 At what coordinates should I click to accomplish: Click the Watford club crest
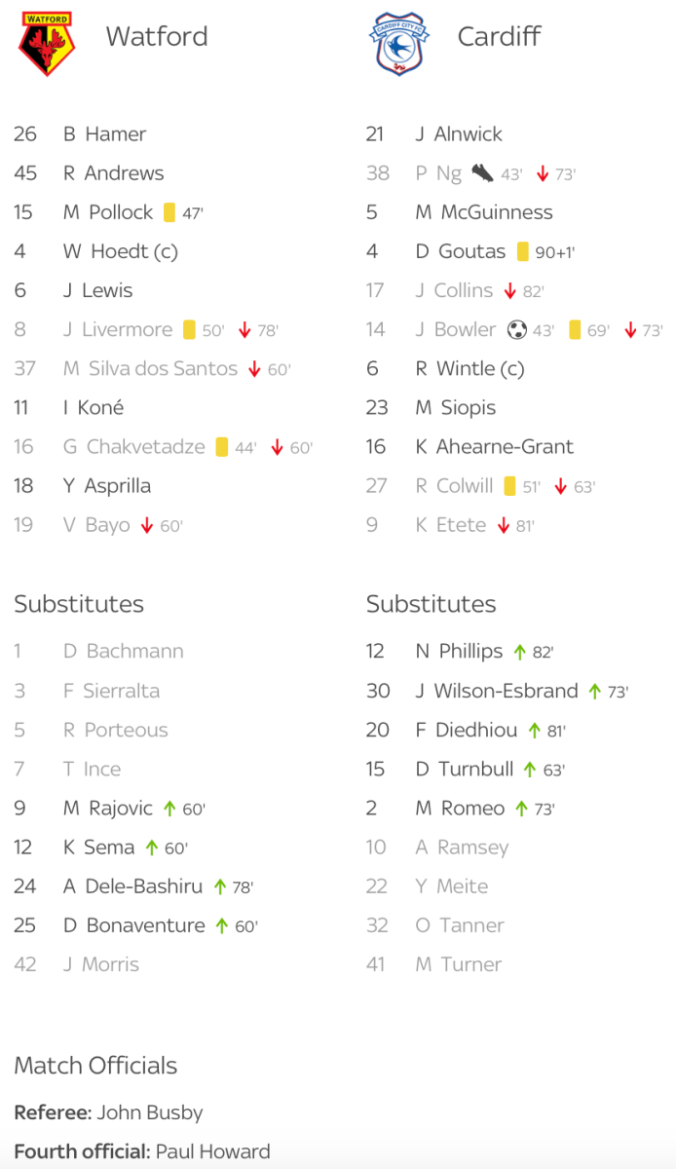point(47,44)
